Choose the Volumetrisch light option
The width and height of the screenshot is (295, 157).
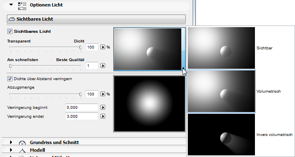[x=221, y=91]
